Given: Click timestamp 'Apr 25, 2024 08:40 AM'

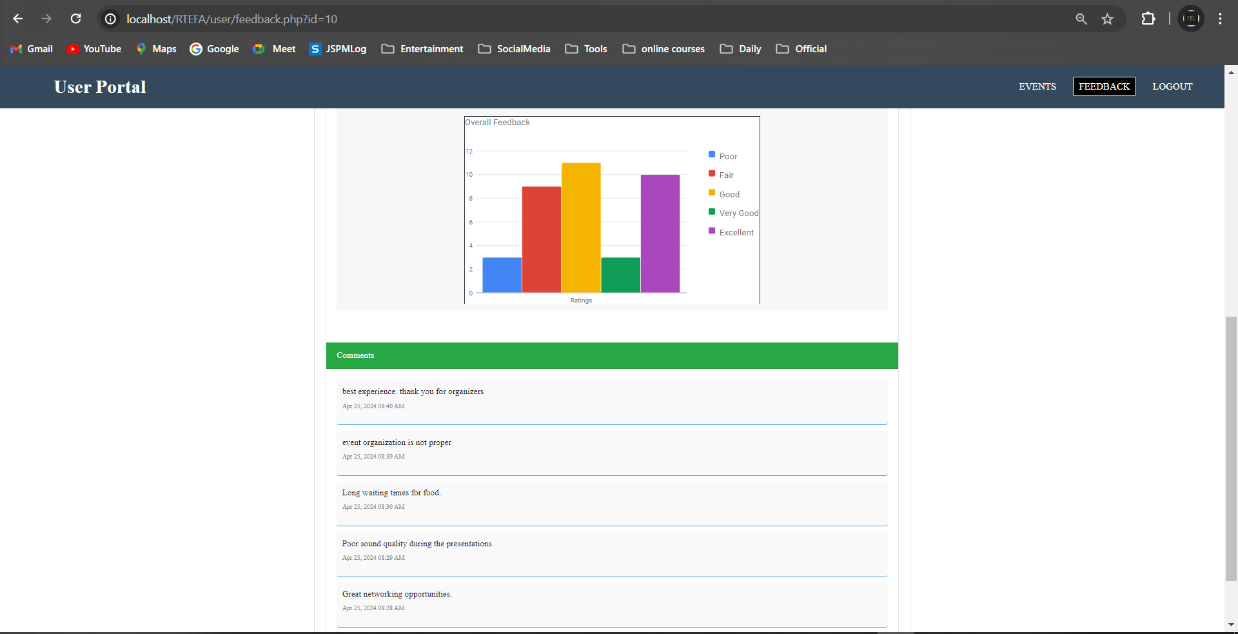Looking at the screenshot, I should pyautogui.click(x=373, y=406).
